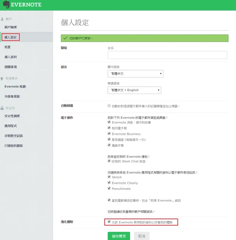The width and height of the screenshot is (236, 240).
Task: Click the green 儲存變更 button
Action: tap(119, 236)
